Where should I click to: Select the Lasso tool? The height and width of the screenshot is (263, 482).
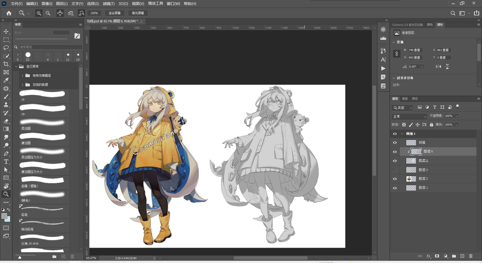click(6, 48)
